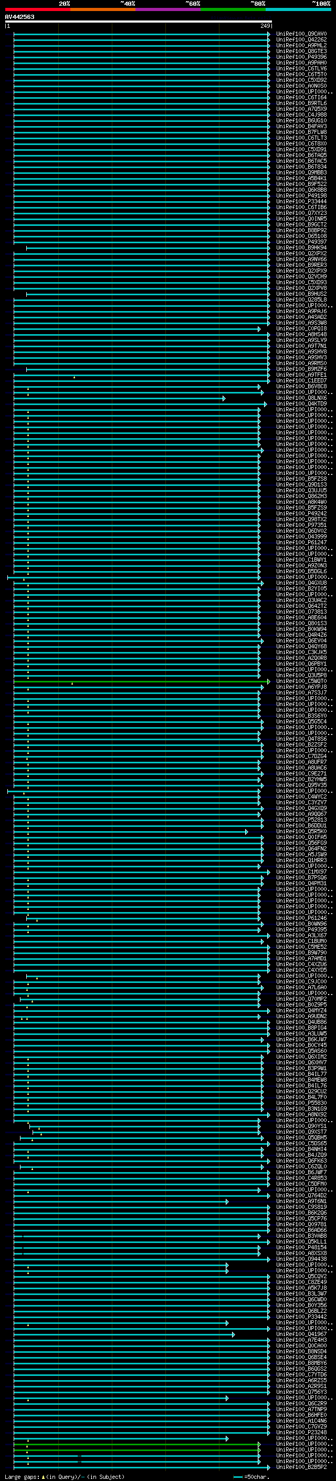Click UniRef100_B9HK94 label
The height and width of the screenshot is (1481, 336).
(x=301, y=248)
